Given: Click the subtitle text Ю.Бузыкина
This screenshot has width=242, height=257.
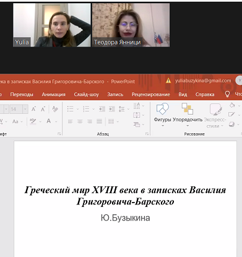Looking at the screenshot, I should [x=126, y=218].
